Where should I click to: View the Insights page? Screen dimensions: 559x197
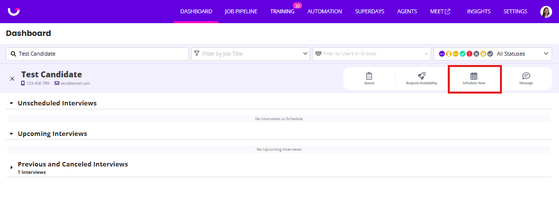click(479, 11)
